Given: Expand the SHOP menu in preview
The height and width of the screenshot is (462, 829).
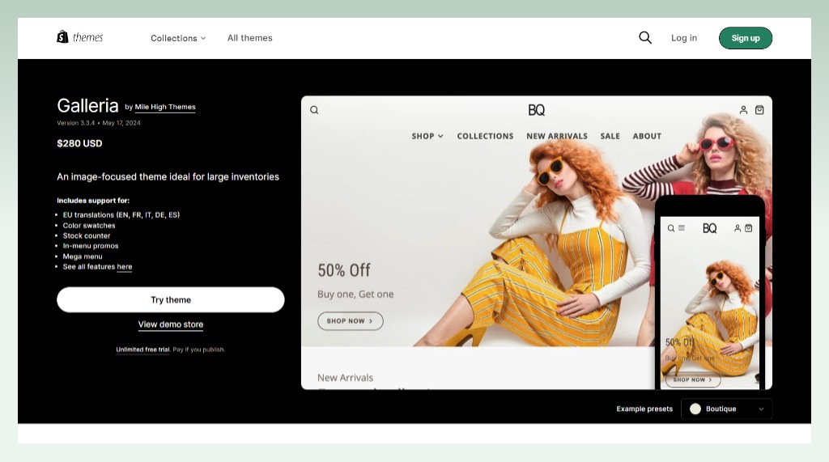Looking at the screenshot, I should (427, 136).
